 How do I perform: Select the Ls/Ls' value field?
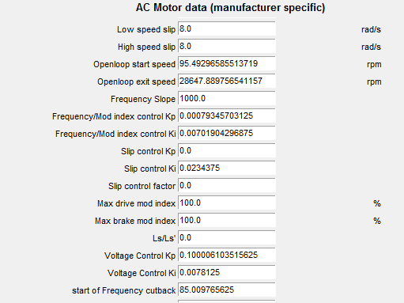[x=227, y=237]
